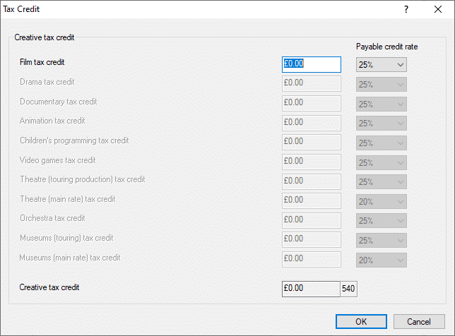Click the Film tax credit amount field
Viewport: 455px width, 336px height.
312,64
